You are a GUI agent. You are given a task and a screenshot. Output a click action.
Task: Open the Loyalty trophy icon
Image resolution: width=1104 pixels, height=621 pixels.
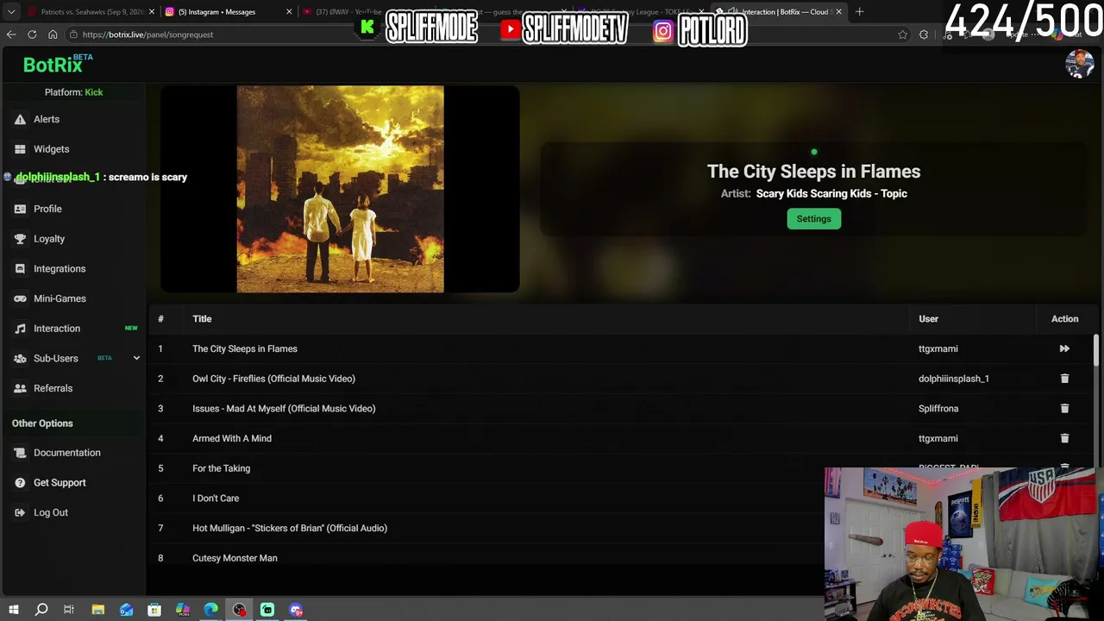(20, 239)
